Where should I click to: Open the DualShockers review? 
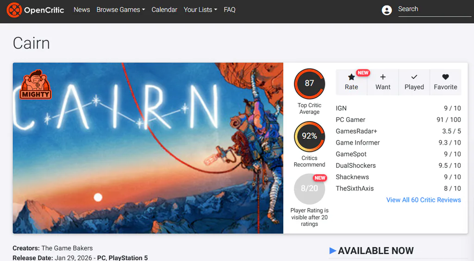[398, 165]
